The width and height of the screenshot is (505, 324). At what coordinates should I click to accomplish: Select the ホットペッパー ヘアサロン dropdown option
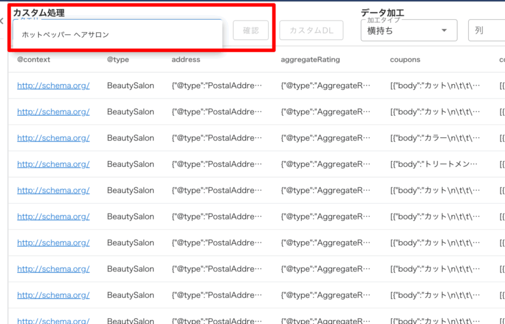[x=66, y=34]
